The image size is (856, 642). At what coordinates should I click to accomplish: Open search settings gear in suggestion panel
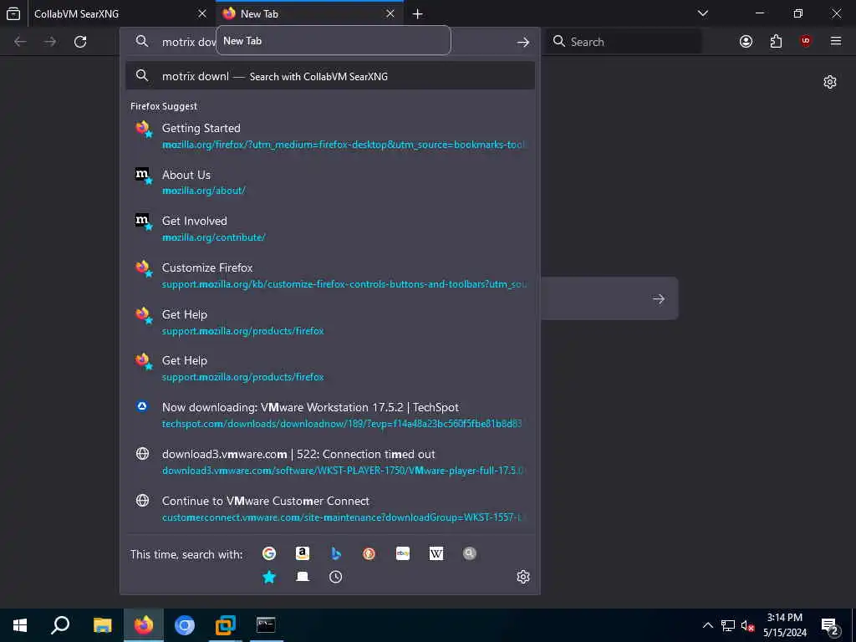tap(523, 577)
